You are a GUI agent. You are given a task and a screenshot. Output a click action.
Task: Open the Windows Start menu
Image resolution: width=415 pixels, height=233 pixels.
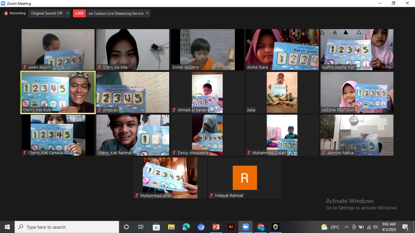[x=7, y=227]
